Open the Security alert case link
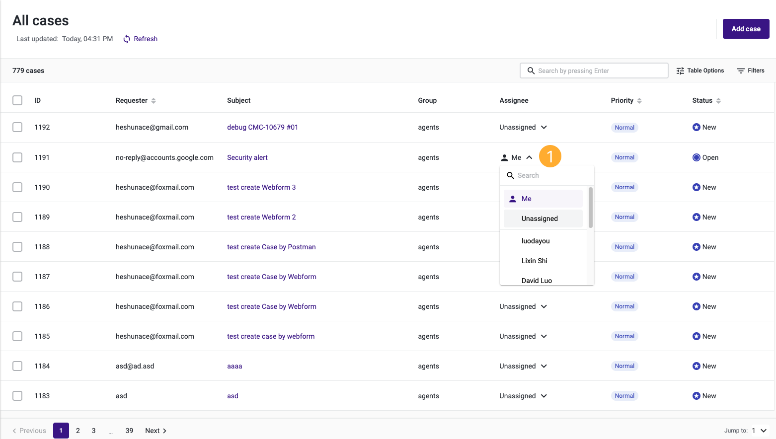 pyautogui.click(x=247, y=157)
